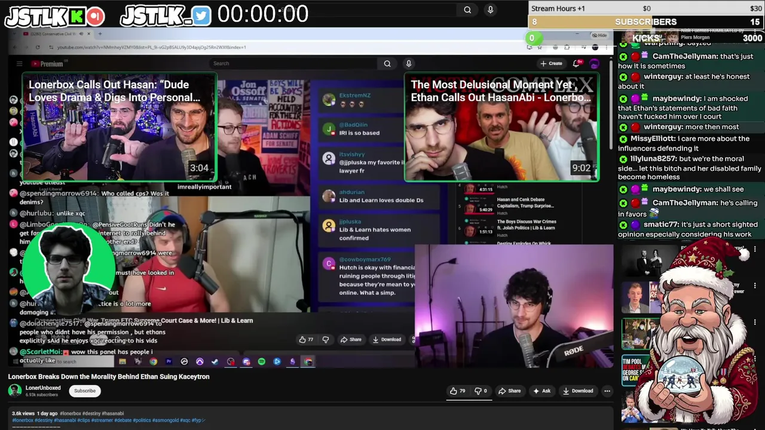The width and height of the screenshot is (765, 430).
Task: Click chat message from lilyluna8257
Action: click(x=689, y=168)
